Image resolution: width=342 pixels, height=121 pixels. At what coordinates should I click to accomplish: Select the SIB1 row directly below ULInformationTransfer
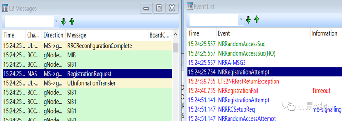click(x=87, y=93)
